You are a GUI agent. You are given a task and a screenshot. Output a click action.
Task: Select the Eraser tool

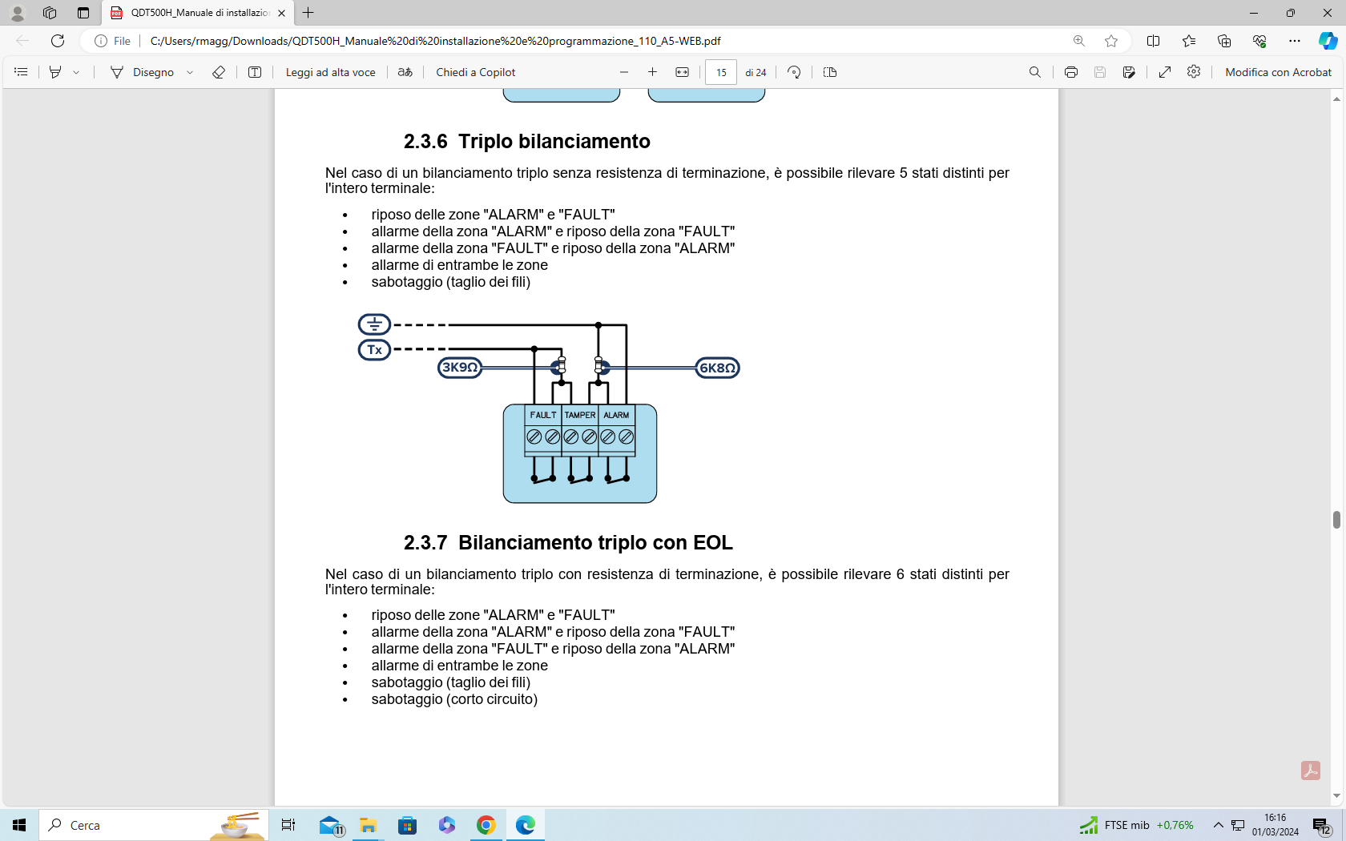(218, 72)
